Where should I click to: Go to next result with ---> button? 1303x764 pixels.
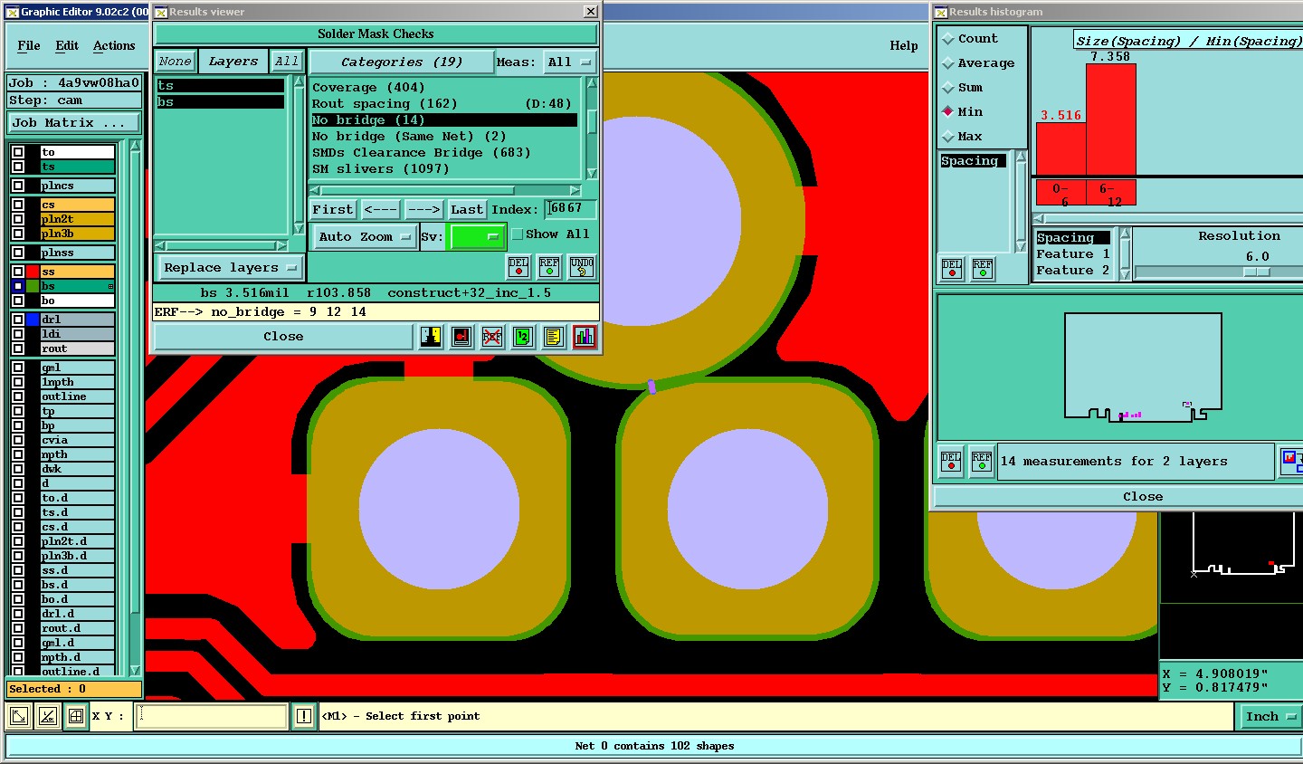[x=423, y=210]
